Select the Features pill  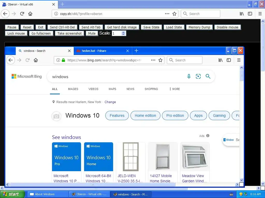coord(117,115)
